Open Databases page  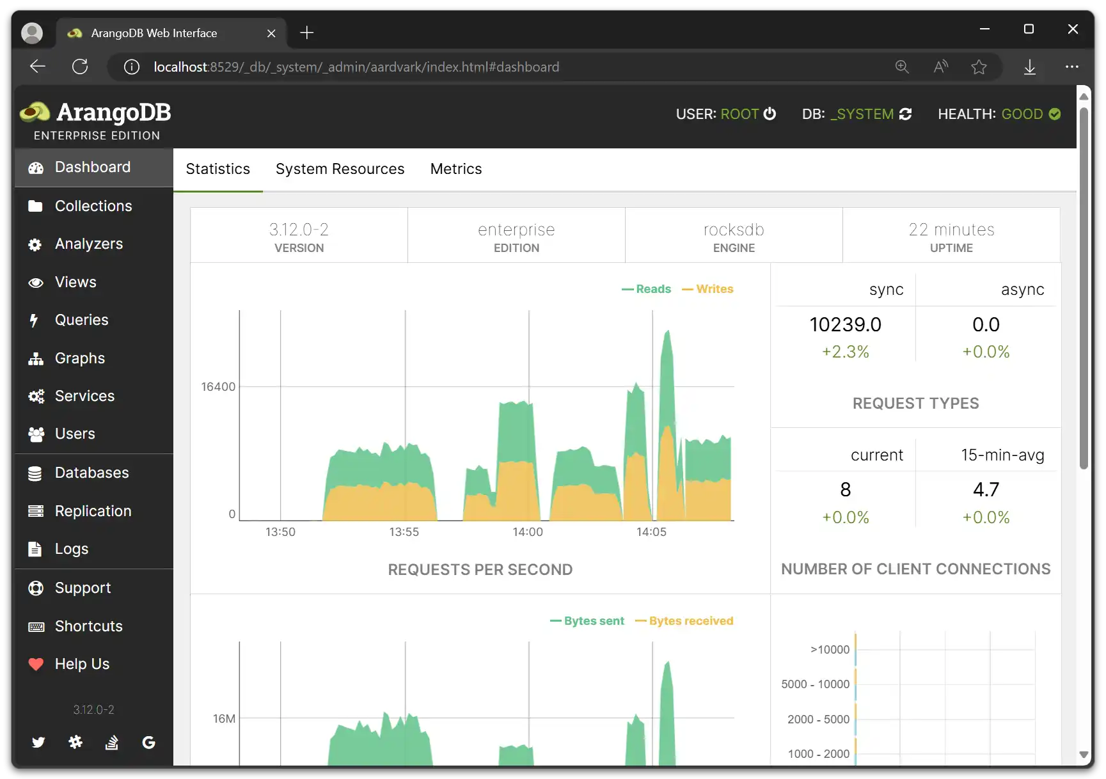click(93, 473)
